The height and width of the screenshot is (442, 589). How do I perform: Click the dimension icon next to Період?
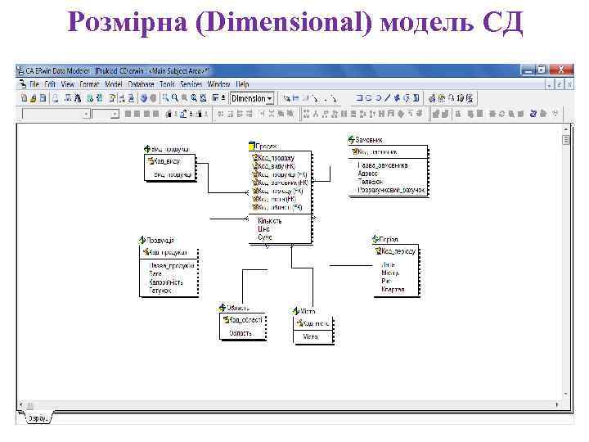(375, 239)
